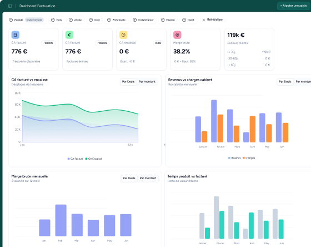
Task: Click the Ajouter une saisie button
Action: click(293, 6)
